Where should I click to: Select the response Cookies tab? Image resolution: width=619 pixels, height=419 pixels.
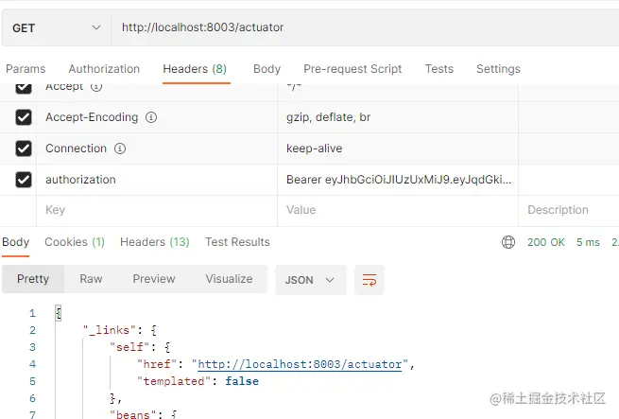click(x=75, y=242)
